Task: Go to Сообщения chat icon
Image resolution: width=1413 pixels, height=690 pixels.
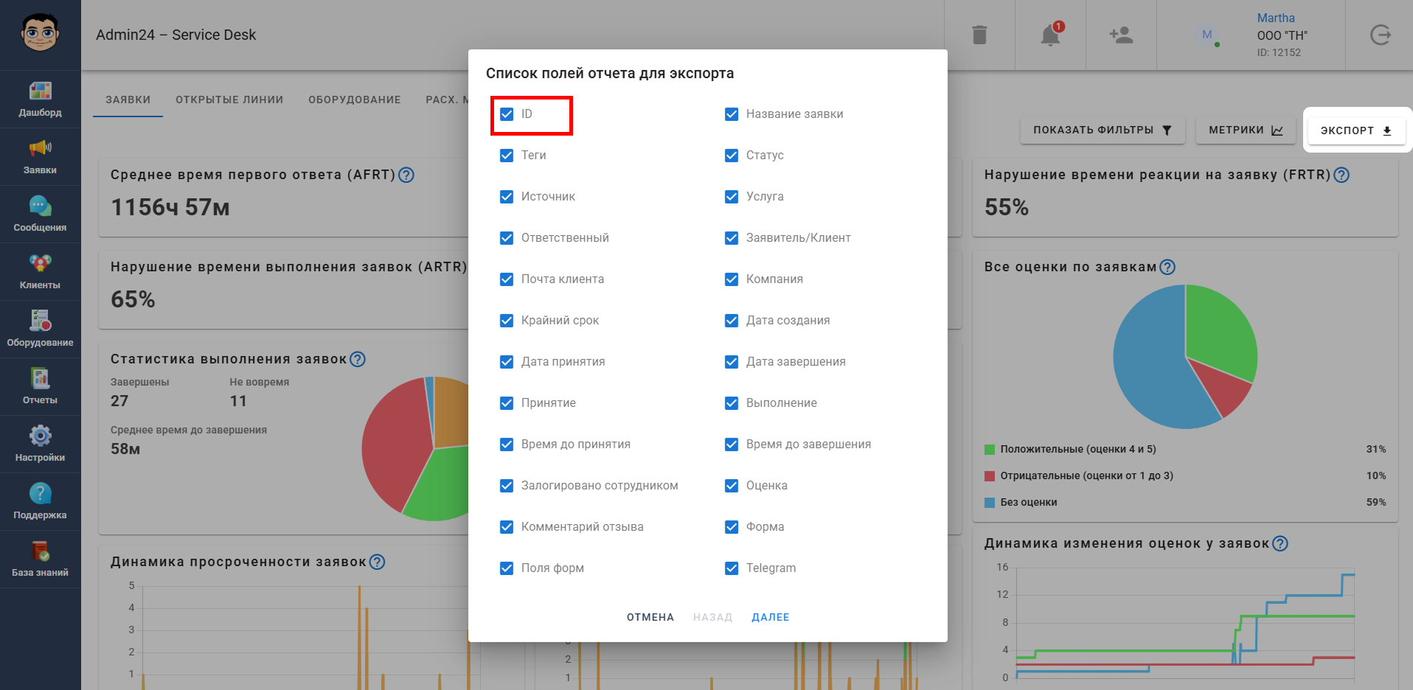Action: pos(40,206)
